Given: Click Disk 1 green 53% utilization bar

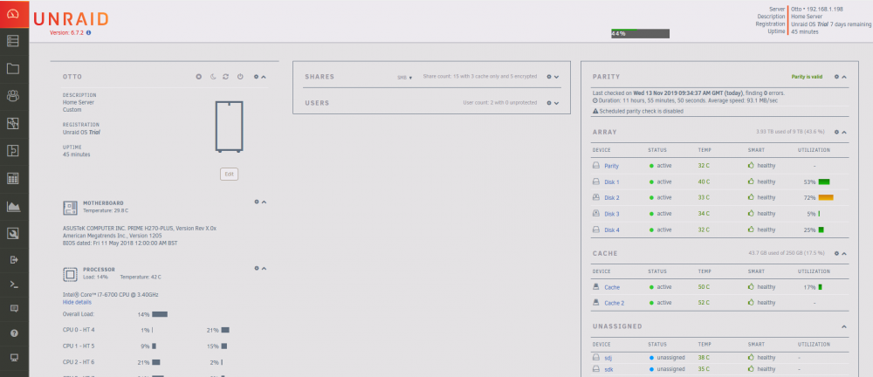Looking at the screenshot, I should tap(824, 182).
